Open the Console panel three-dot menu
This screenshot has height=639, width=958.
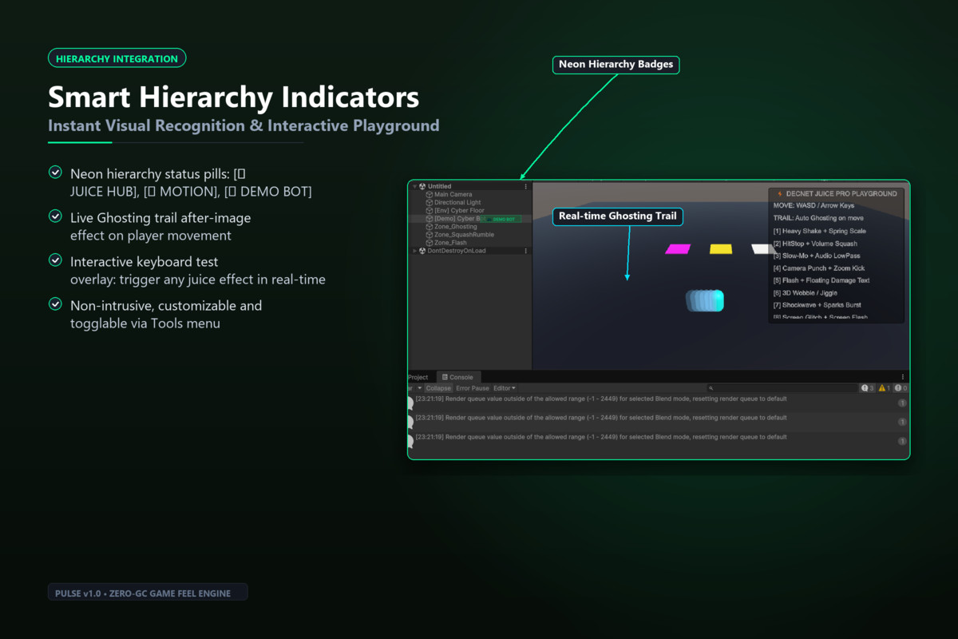click(903, 377)
